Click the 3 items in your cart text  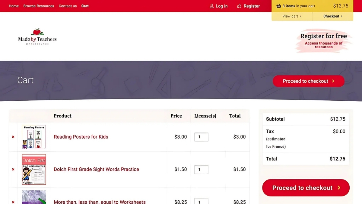click(299, 6)
